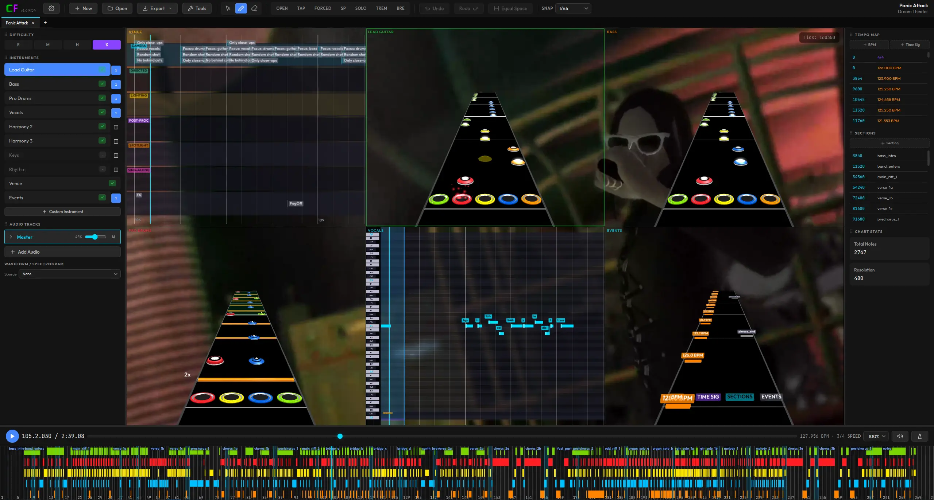This screenshot has width=934, height=500.
Task: Open the Export dropdown
Action: (157, 8)
